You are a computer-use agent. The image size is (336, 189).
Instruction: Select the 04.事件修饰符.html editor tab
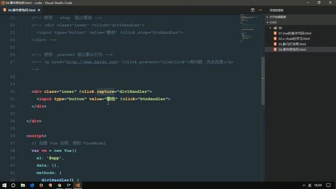(22, 10)
